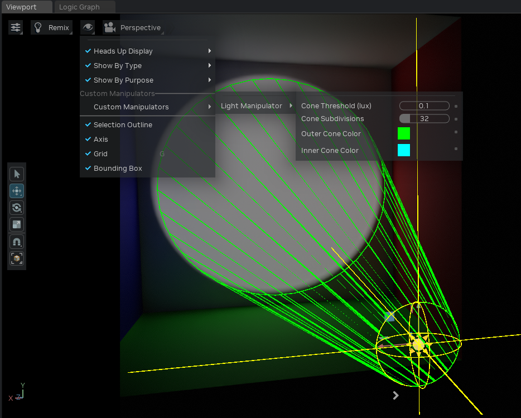Click the lightbulb render icon
521x418 pixels.
[38, 27]
